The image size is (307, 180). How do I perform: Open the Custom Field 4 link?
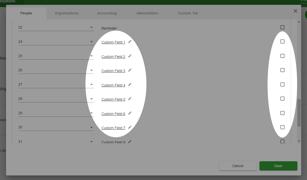[x=113, y=85]
